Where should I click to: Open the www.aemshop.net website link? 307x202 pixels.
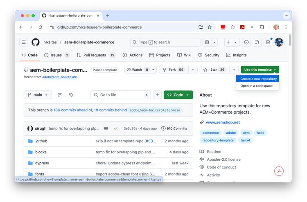(223, 122)
